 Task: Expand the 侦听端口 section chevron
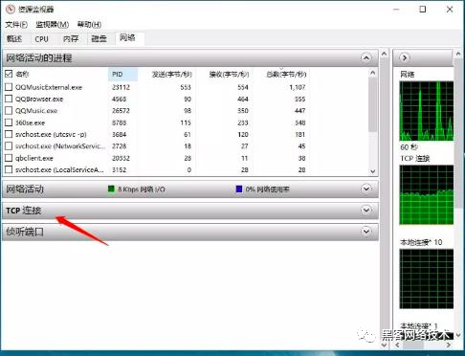[366, 232]
